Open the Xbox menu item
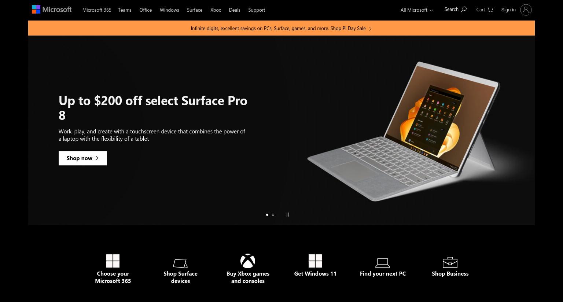 tap(216, 10)
